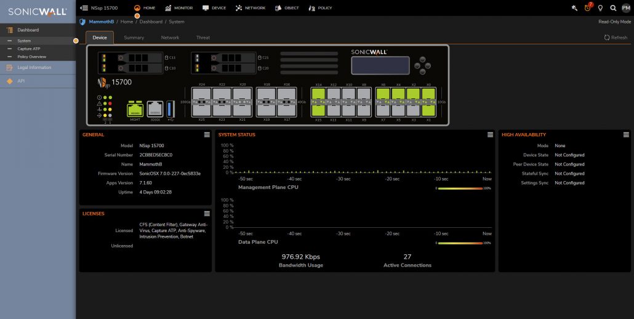Open the MONITOR top menu
Screen dimensions: 634x319
point(179,7)
